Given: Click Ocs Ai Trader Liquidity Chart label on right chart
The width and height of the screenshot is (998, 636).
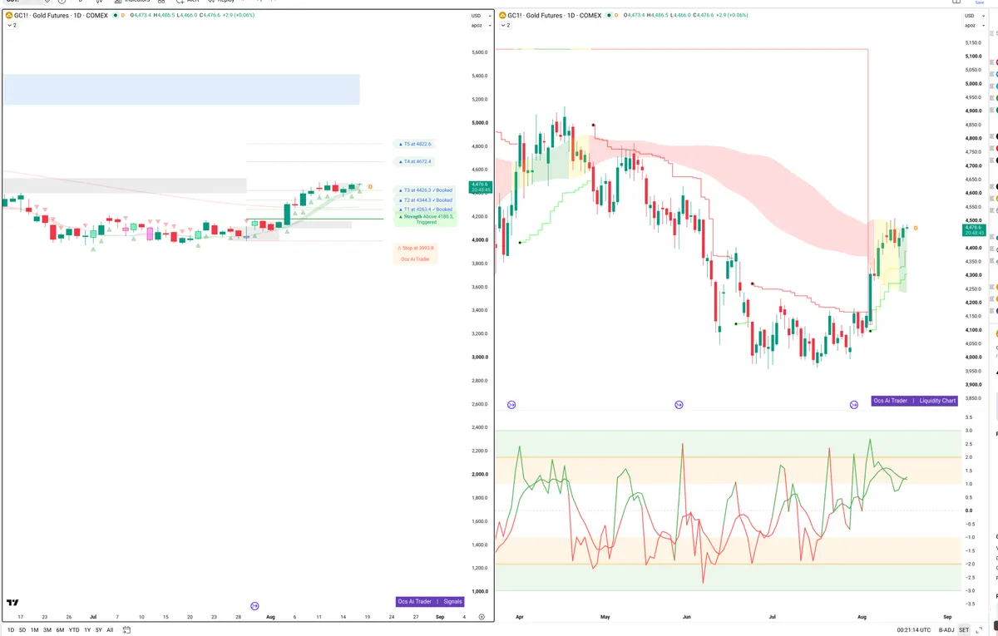Looking at the screenshot, I should 915,401.
